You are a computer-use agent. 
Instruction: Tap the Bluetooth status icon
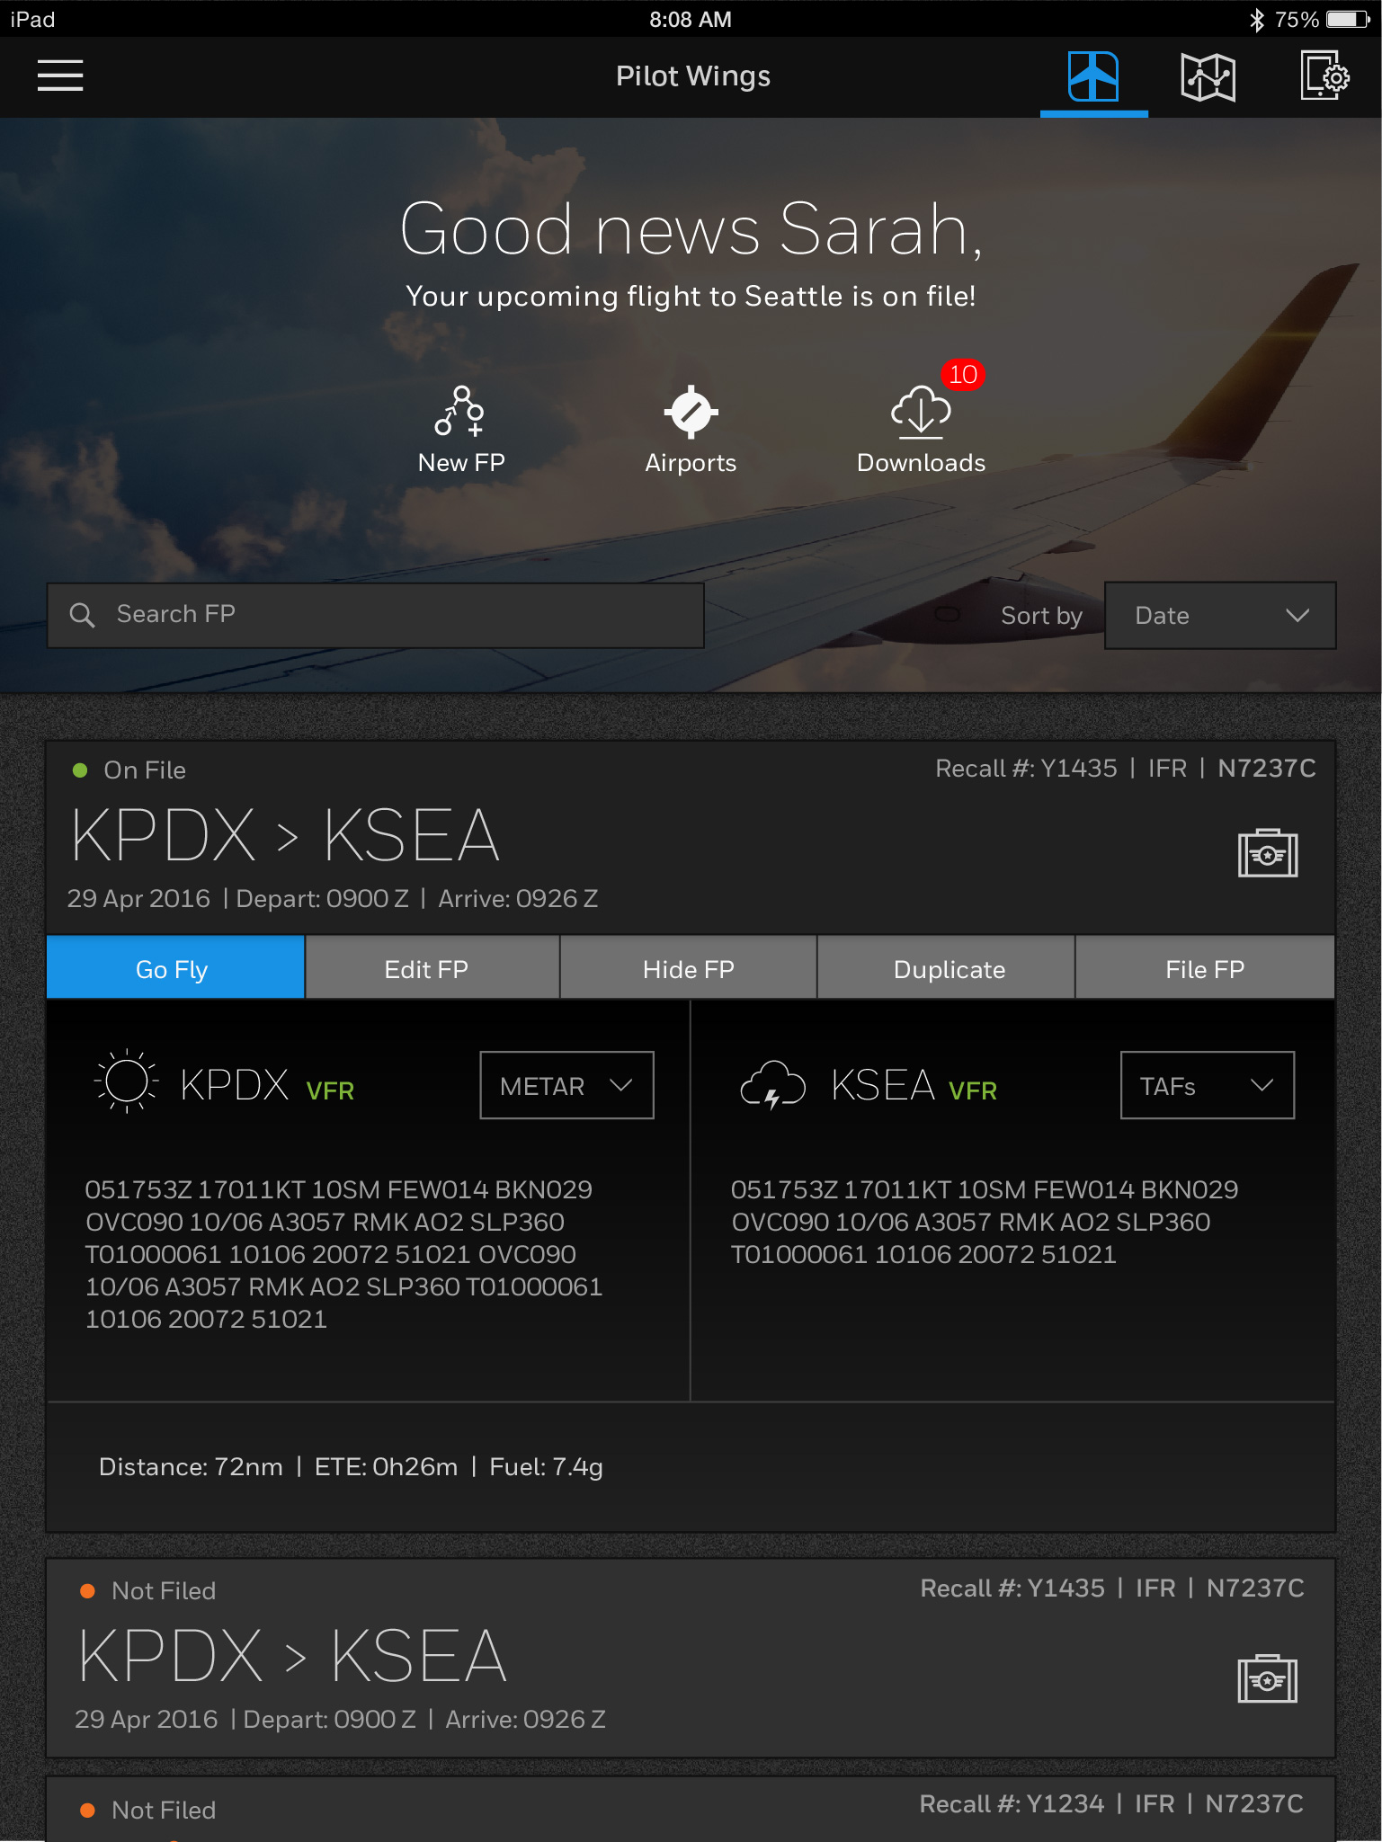click(1257, 20)
